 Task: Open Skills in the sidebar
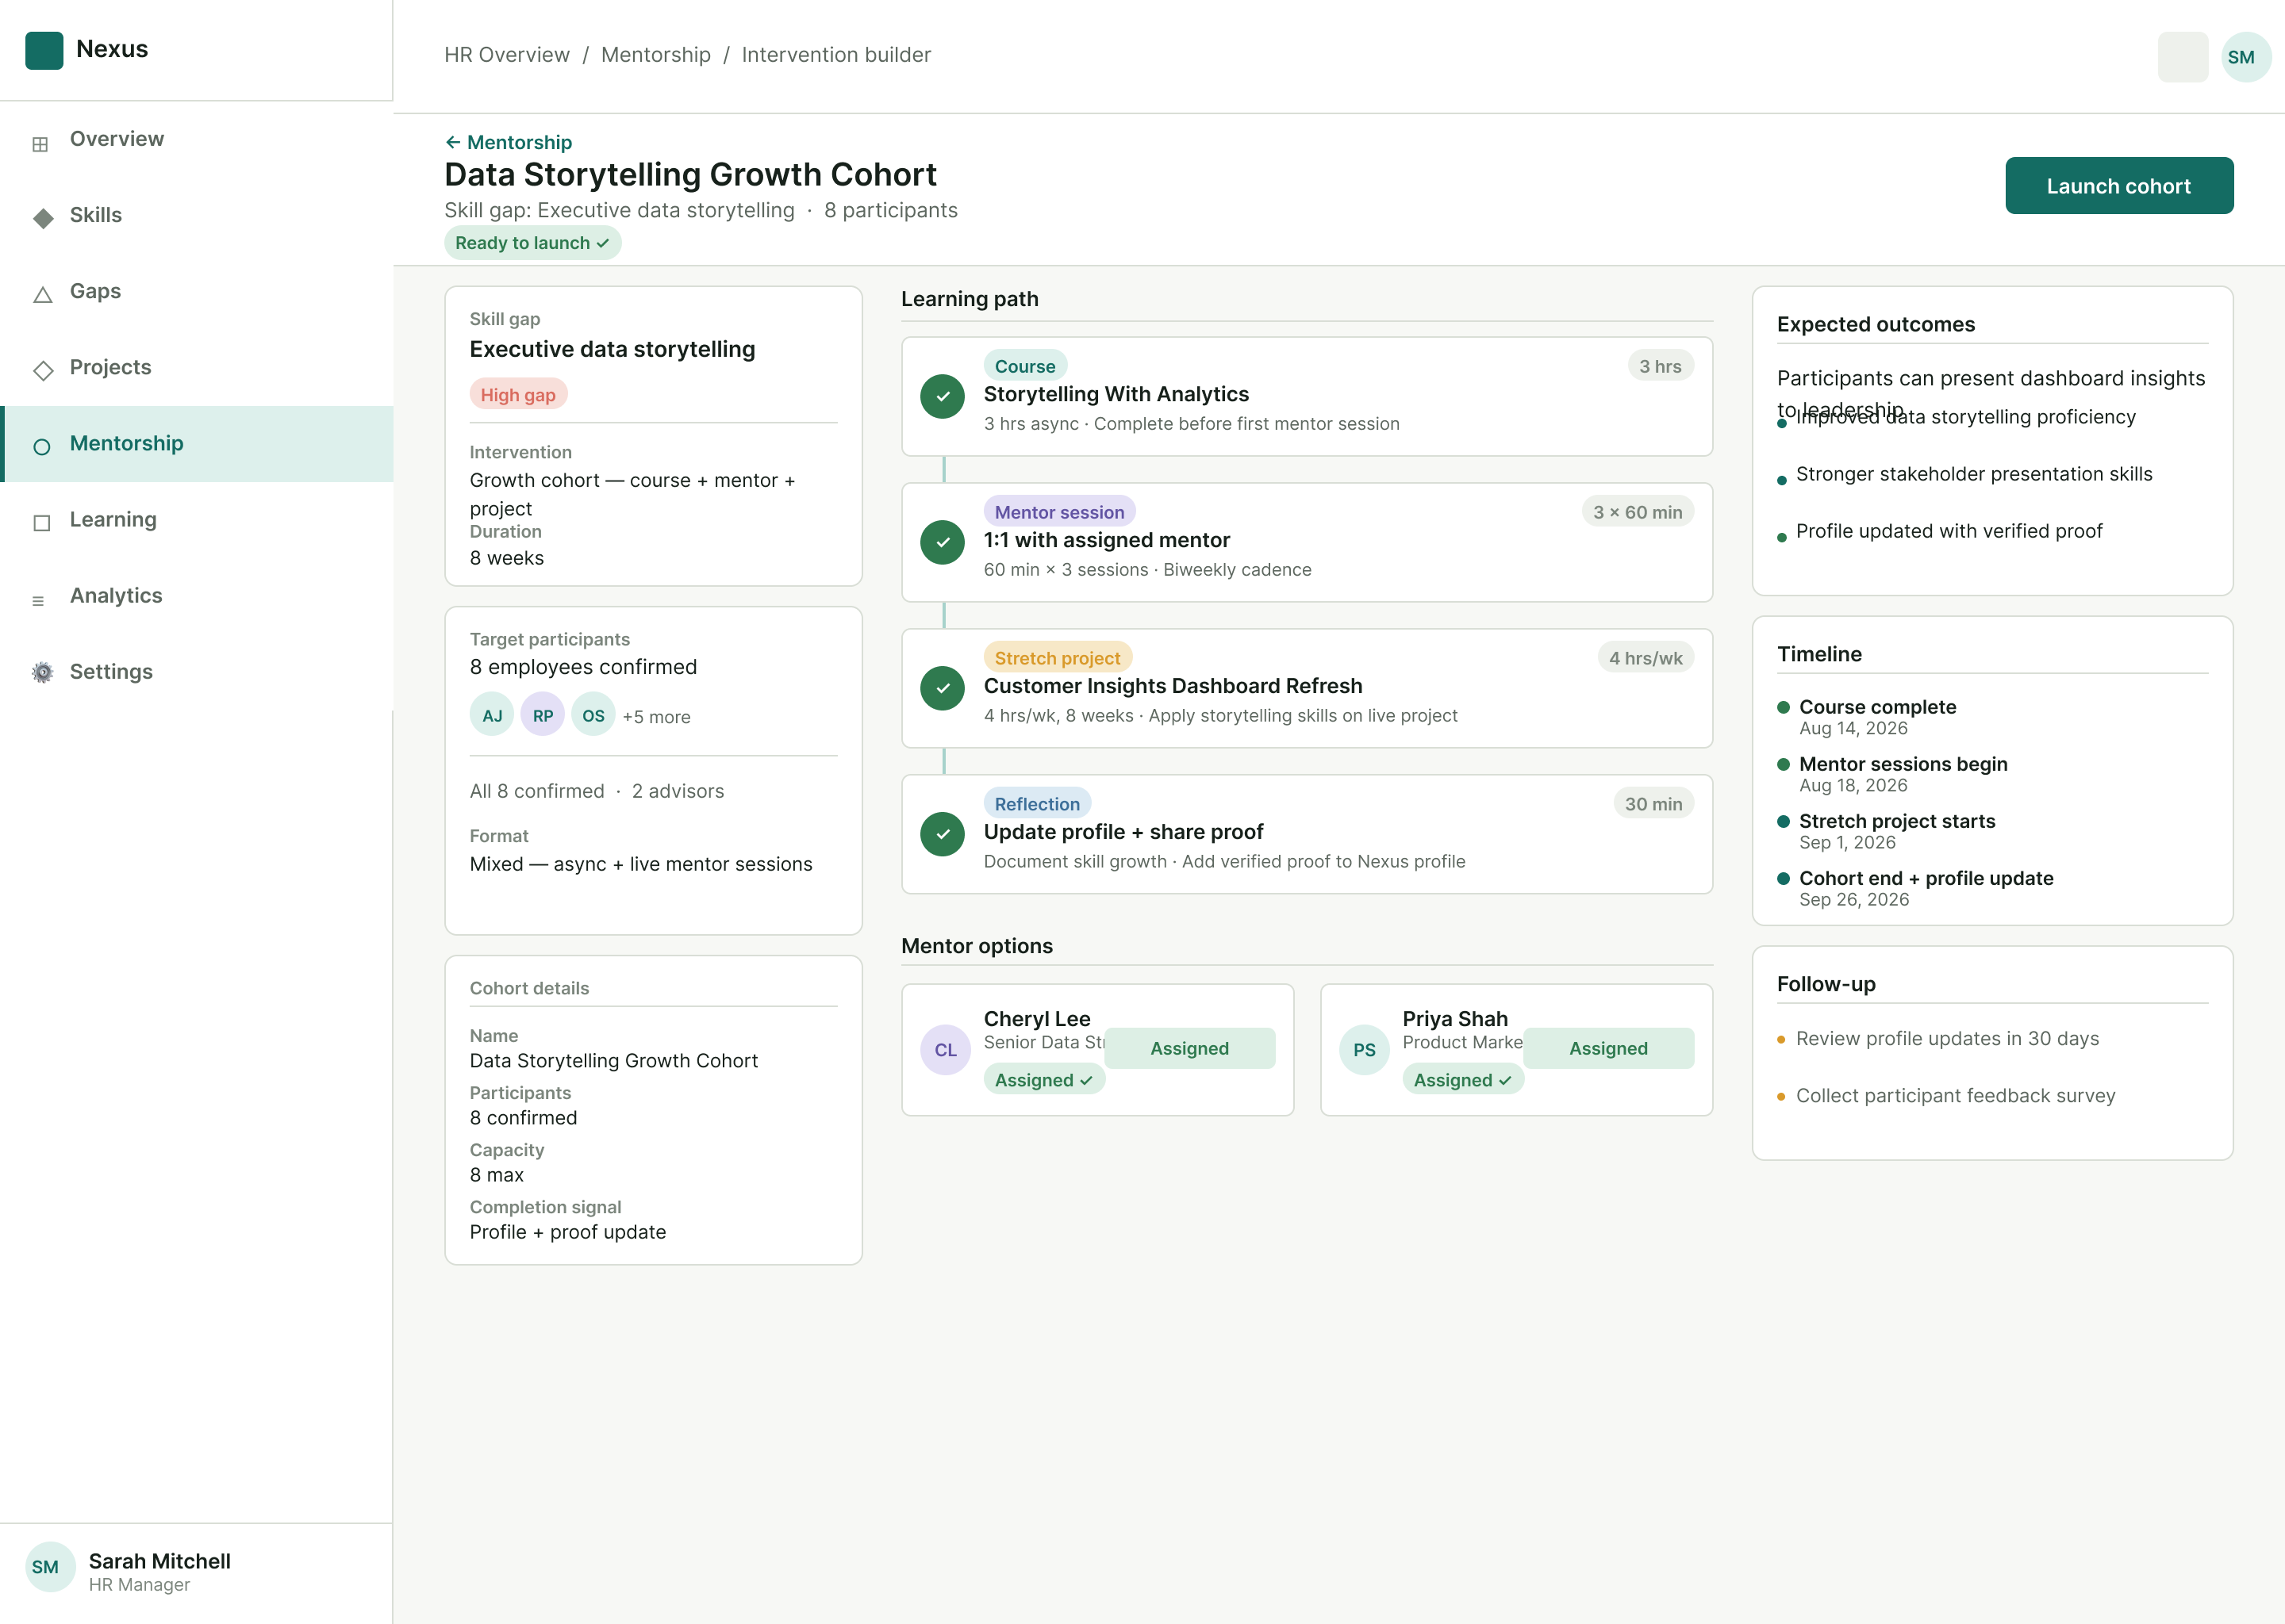(197, 215)
